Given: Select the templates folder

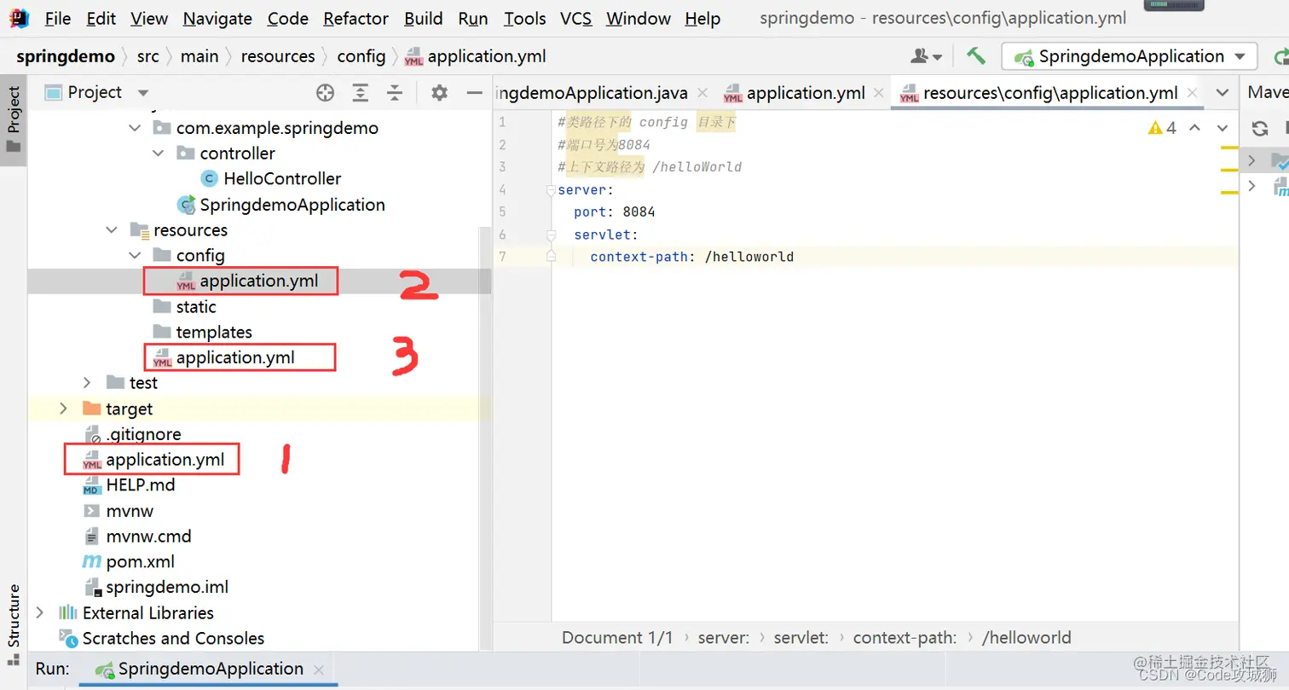Looking at the screenshot, I should (214, 333).
